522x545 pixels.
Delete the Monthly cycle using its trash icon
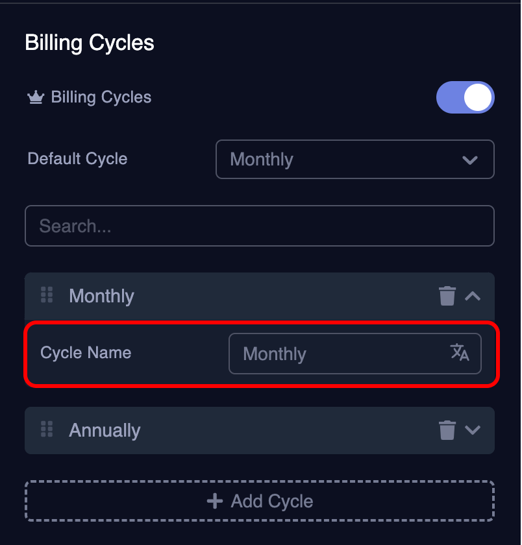tap(447, 295)
